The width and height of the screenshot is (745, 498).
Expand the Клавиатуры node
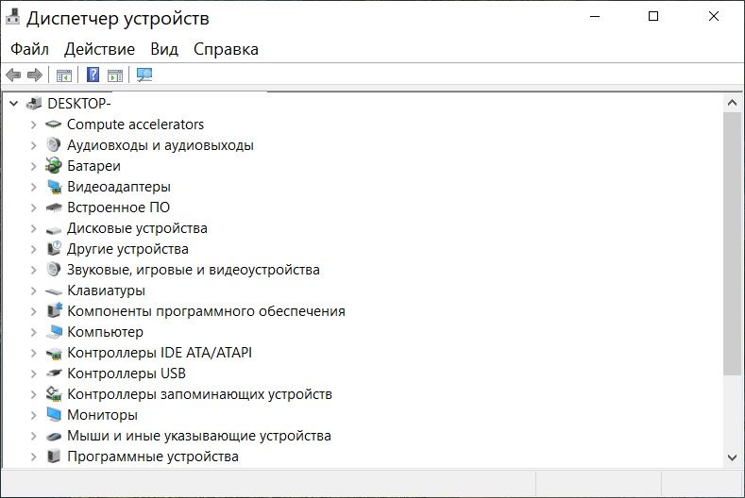33,290
